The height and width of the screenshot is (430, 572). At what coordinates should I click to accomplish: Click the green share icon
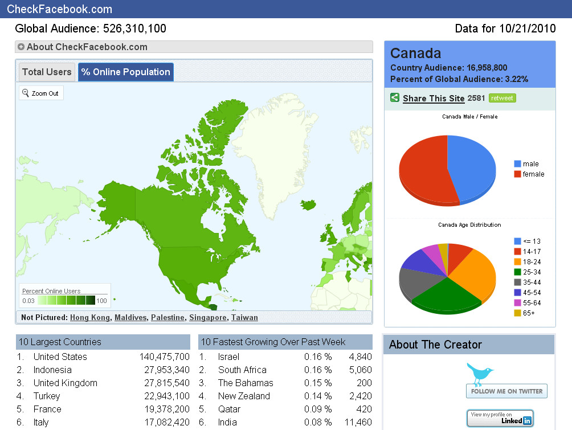click(x=395, y=98)
